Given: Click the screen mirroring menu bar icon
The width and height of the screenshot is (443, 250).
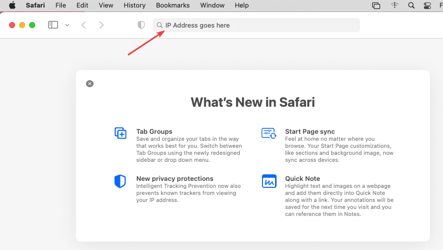Looking at the screenshot, I should 376,6.
